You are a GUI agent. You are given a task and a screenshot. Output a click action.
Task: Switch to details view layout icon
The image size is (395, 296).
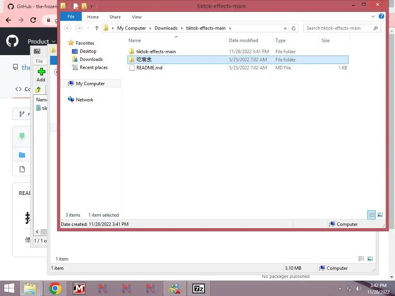point(371,215)
